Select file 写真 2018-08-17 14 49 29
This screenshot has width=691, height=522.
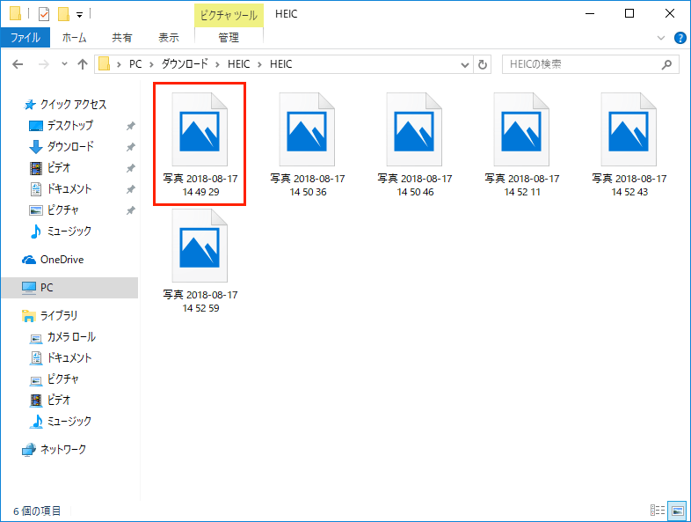[x=200, y=143]
